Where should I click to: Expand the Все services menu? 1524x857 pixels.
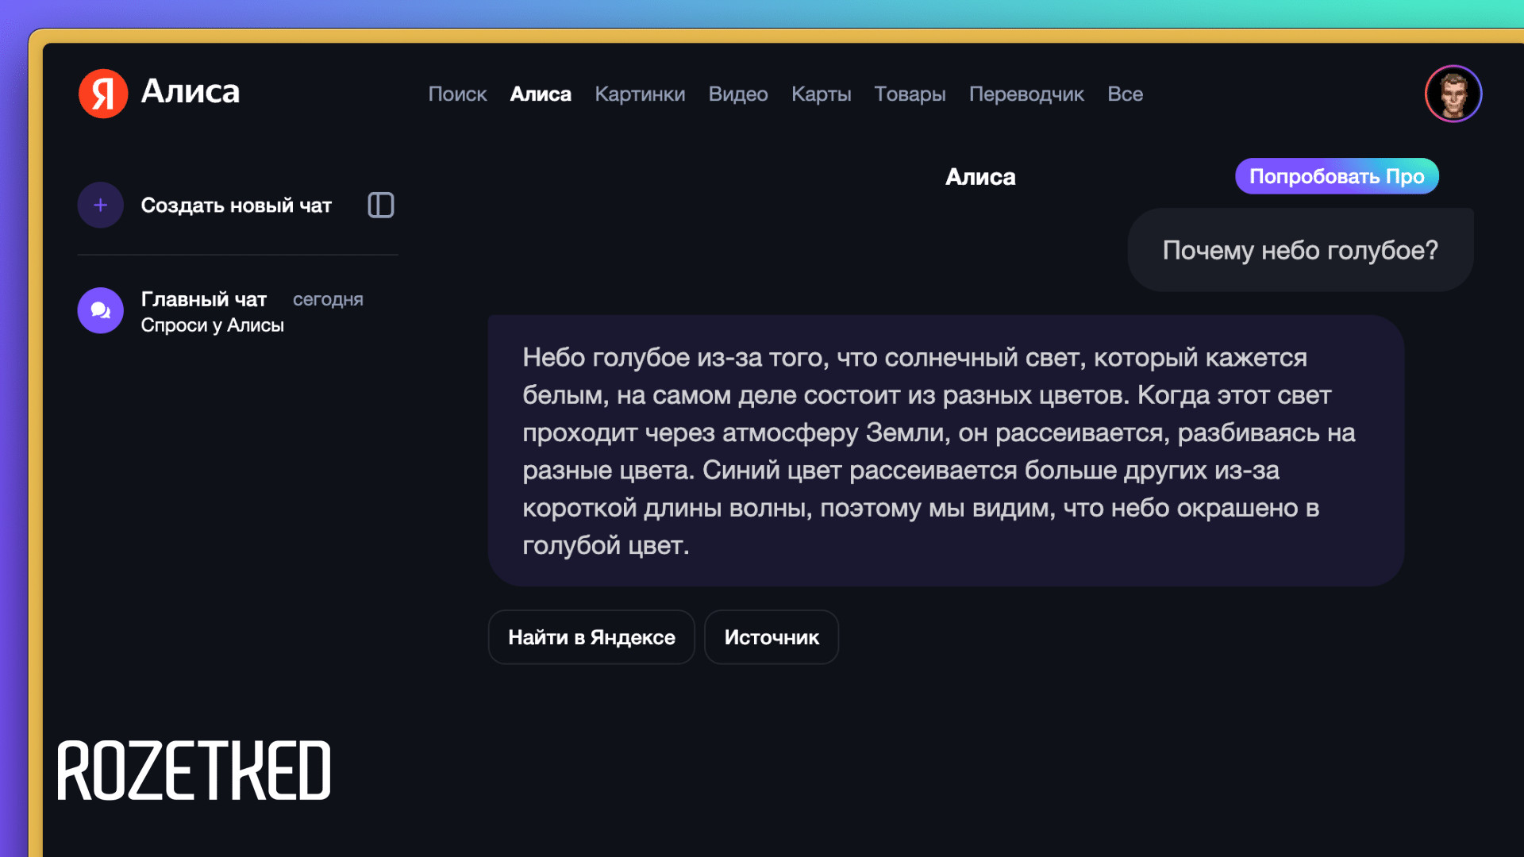(1125, 94)
